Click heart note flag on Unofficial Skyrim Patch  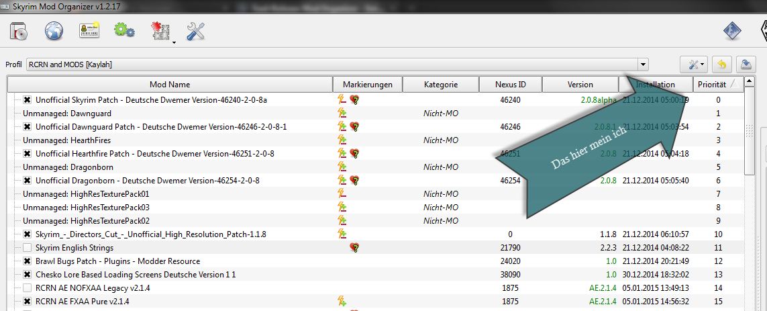point(355,100)
